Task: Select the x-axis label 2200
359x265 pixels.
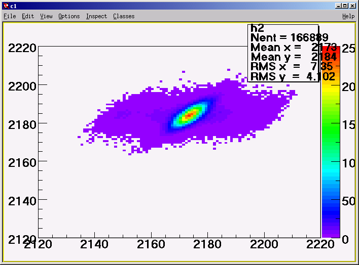Action: [x=264, y=244]
